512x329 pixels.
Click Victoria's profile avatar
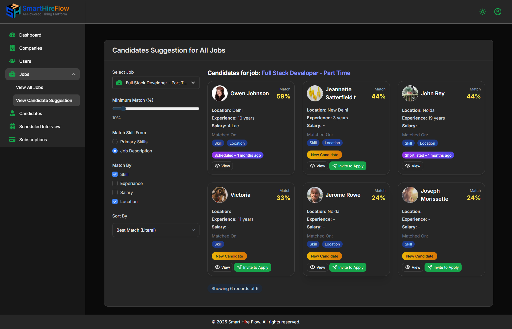219,195
